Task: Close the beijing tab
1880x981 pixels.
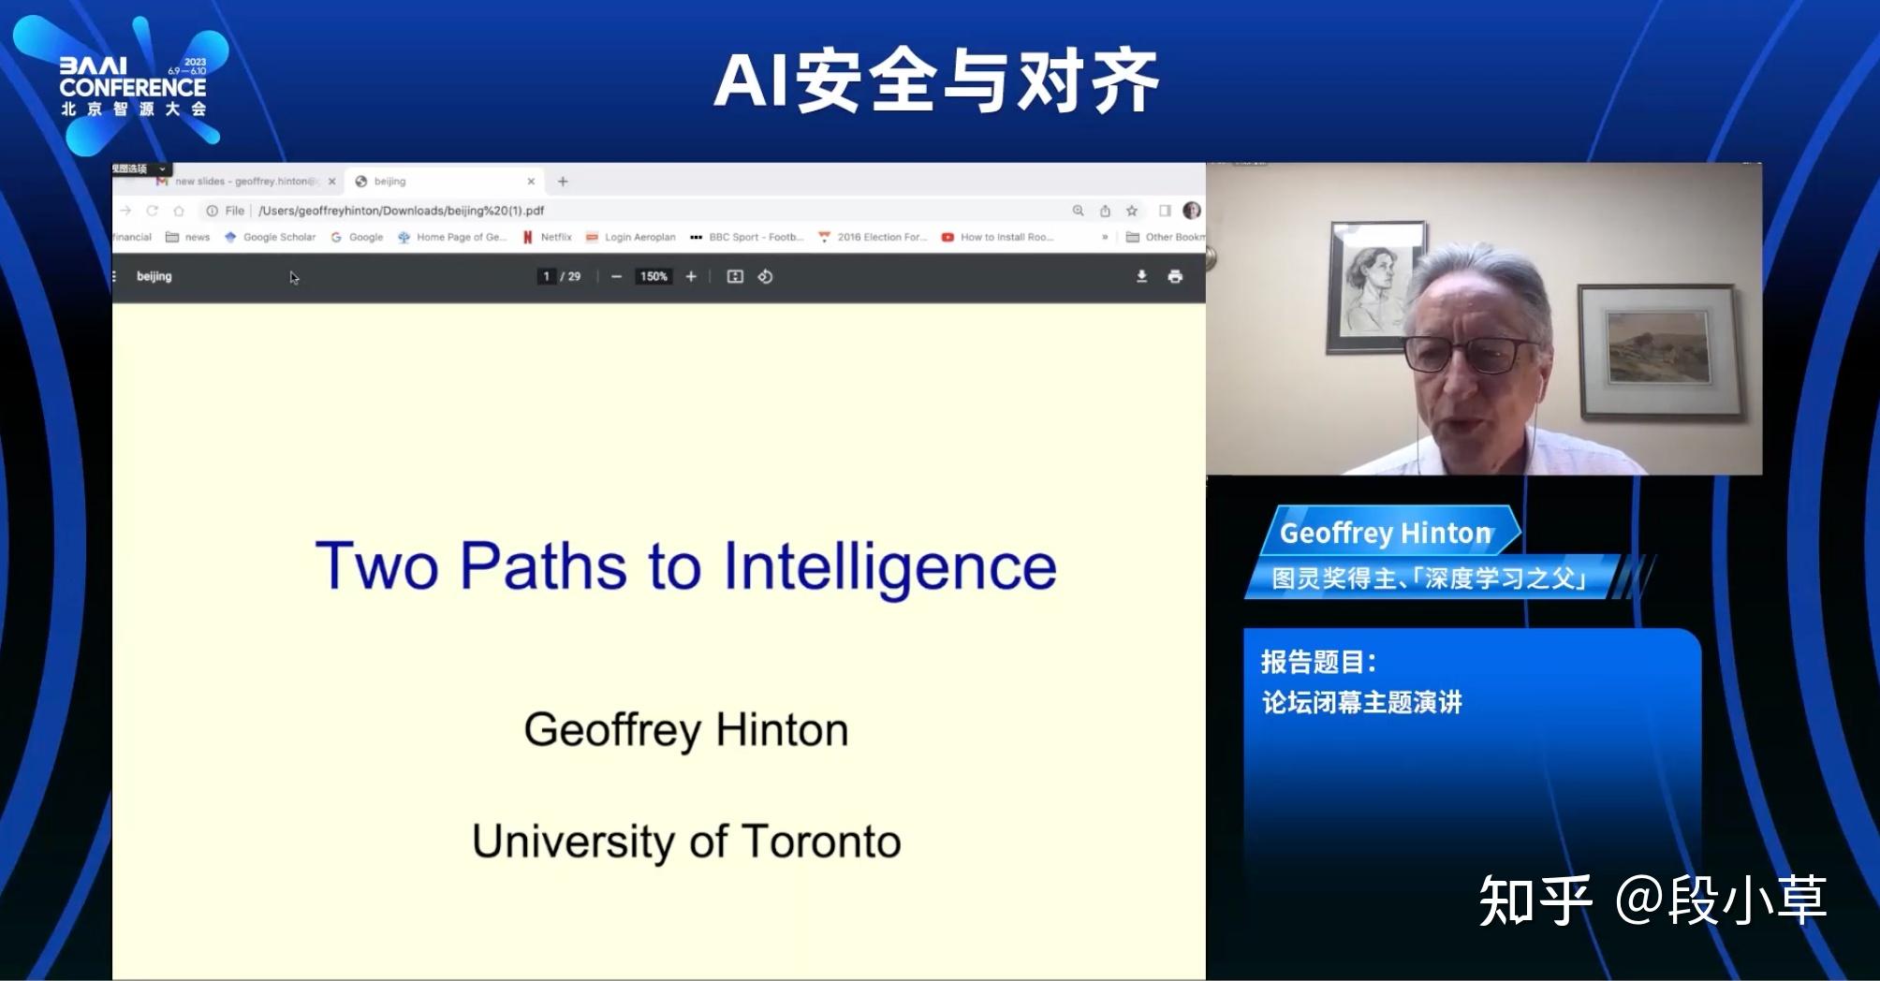Action: tap(531, 182)
